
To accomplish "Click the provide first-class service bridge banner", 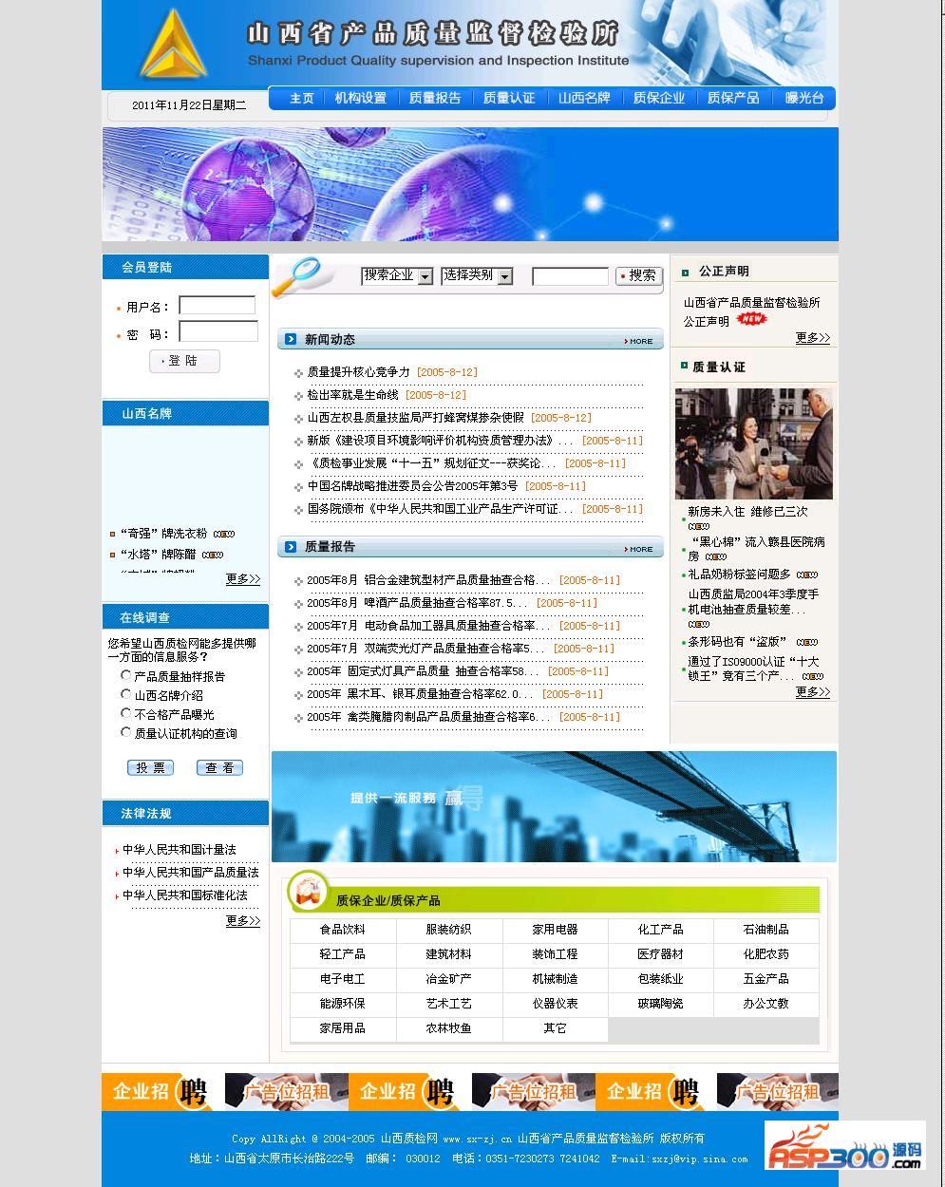I will point(554,806).
